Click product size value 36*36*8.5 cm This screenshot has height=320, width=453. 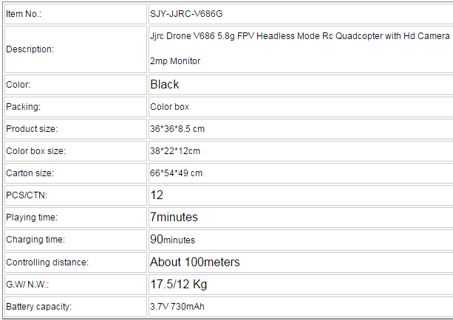click(x=177, y=129)
